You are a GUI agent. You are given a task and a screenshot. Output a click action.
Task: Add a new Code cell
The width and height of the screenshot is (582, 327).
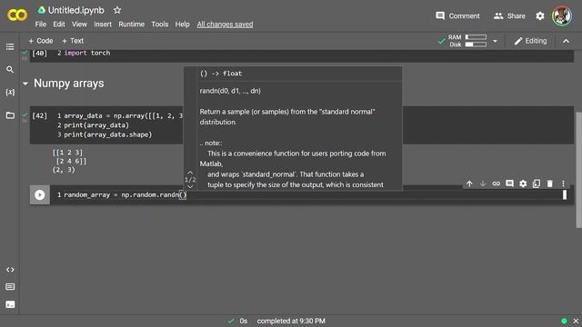click(41, 41)
